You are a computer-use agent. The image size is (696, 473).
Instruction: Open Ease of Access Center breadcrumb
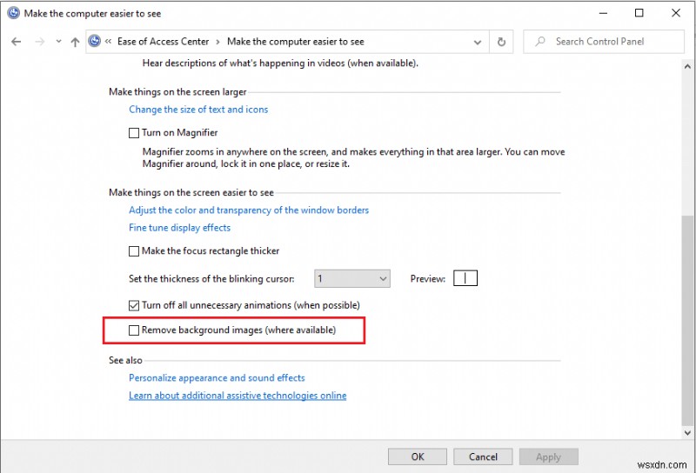click(x=163, y=42)
